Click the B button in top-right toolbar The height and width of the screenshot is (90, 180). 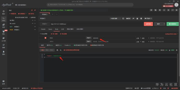point(160,10)
